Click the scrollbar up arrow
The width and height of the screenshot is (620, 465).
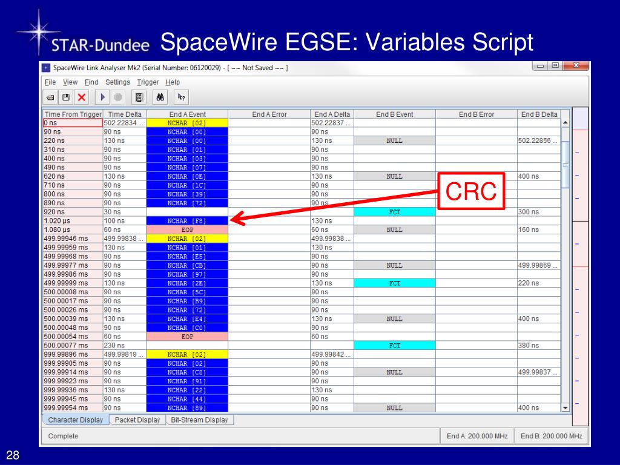pos(566,122)
